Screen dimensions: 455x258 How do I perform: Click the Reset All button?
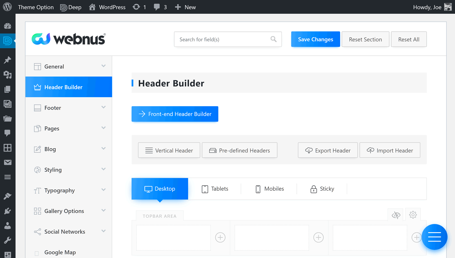pyautogui.click(x=409, y=39)
